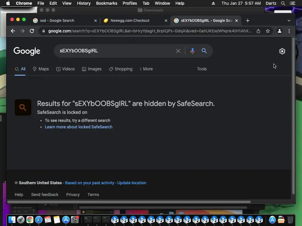The image size is (302, 226).
Task: Click the address bar URL
Action: [x=150, y=31]
